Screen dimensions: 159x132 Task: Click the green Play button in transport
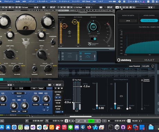[91, 121]
